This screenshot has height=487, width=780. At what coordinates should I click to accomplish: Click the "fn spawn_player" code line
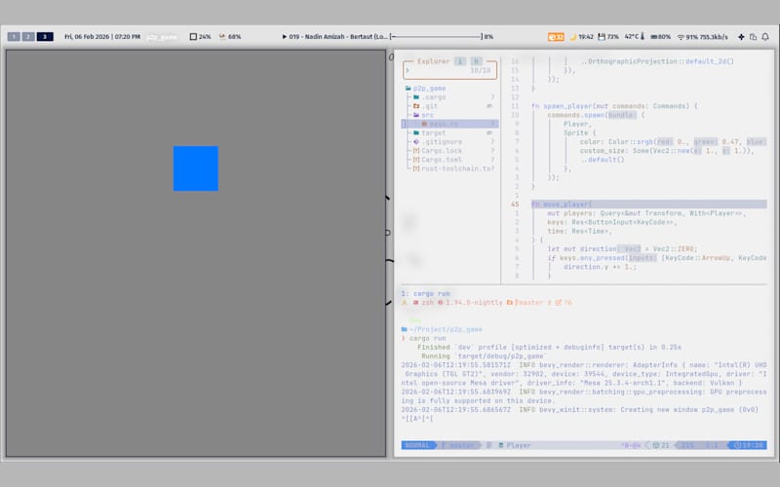[x=614, y=106]
